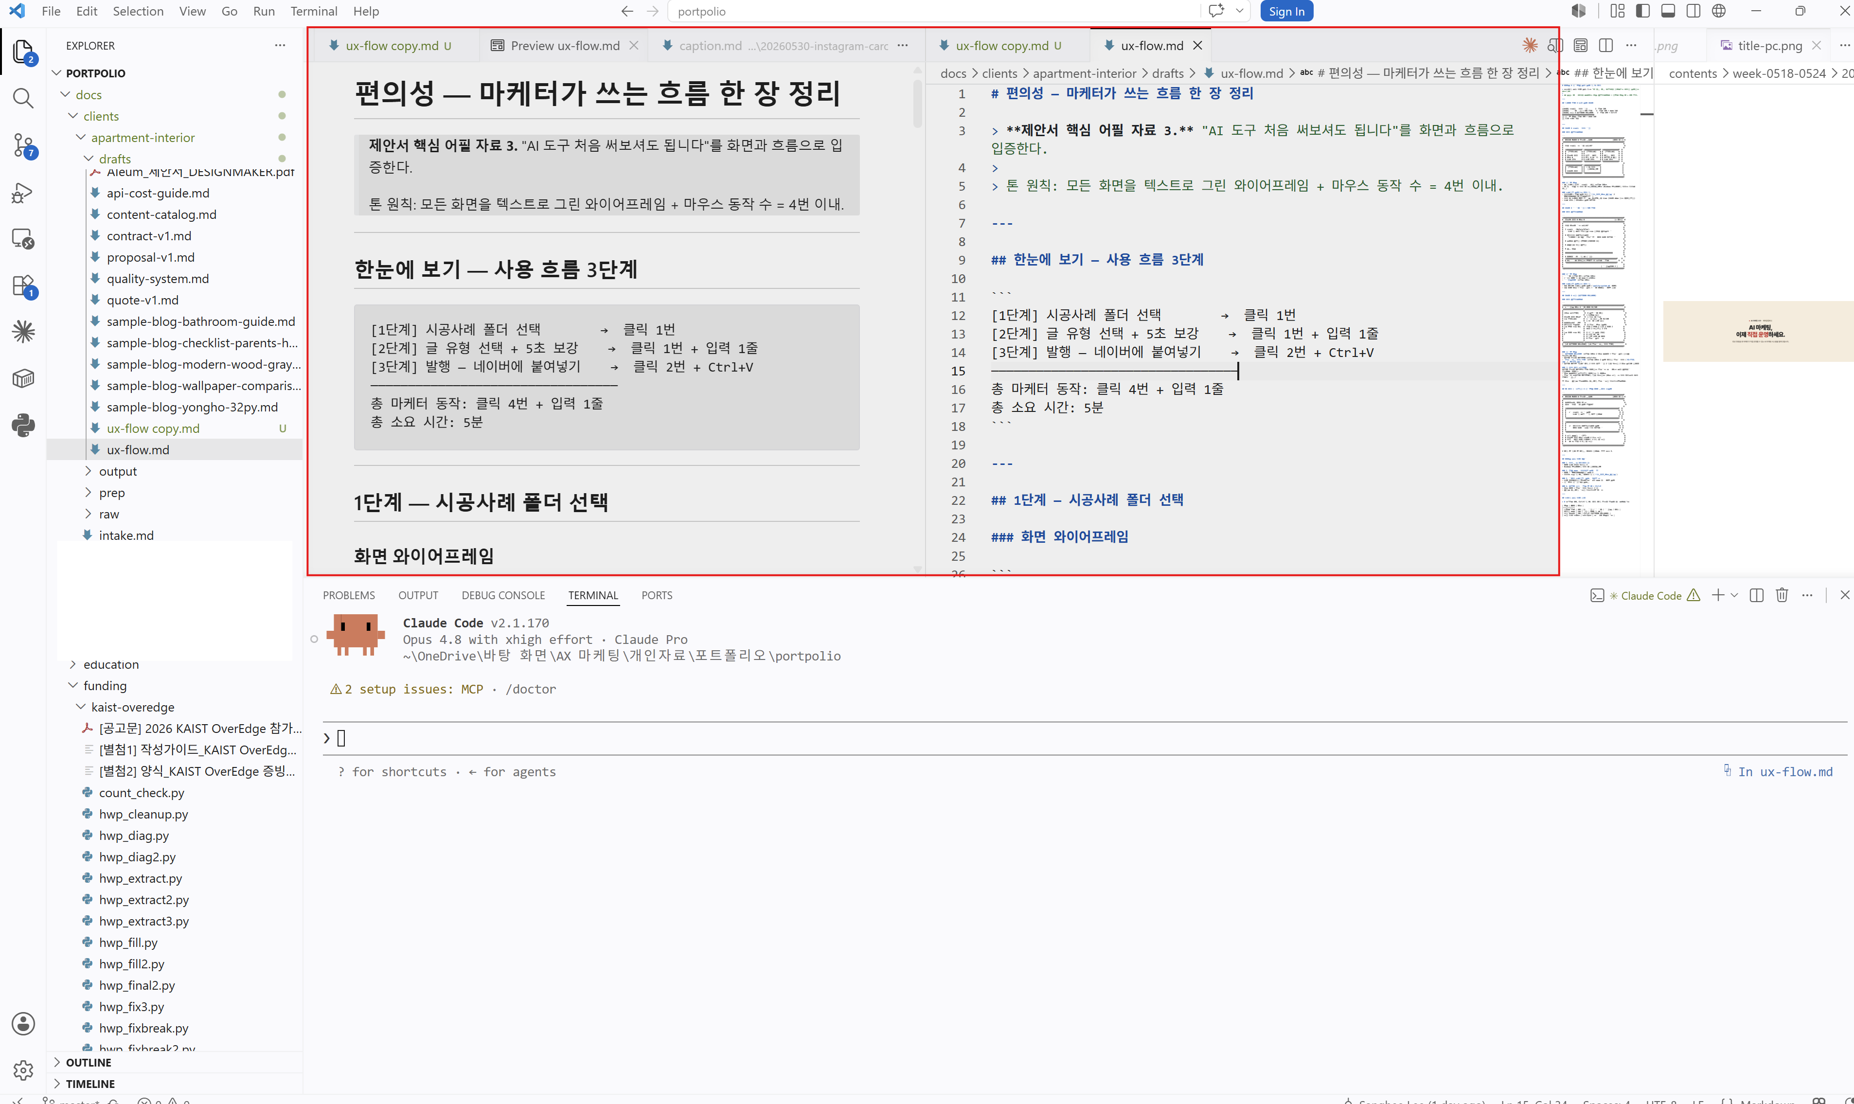Collapse the apartment-interior folder
1854x1104 pixels.
coord(81,138)
